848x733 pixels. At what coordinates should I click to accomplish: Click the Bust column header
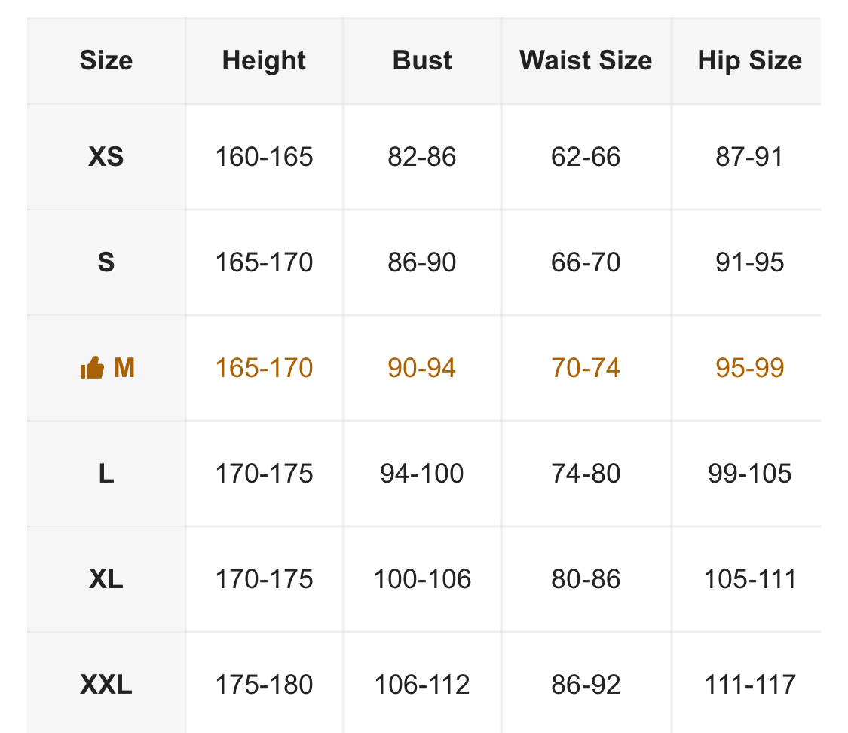(422, 60)
